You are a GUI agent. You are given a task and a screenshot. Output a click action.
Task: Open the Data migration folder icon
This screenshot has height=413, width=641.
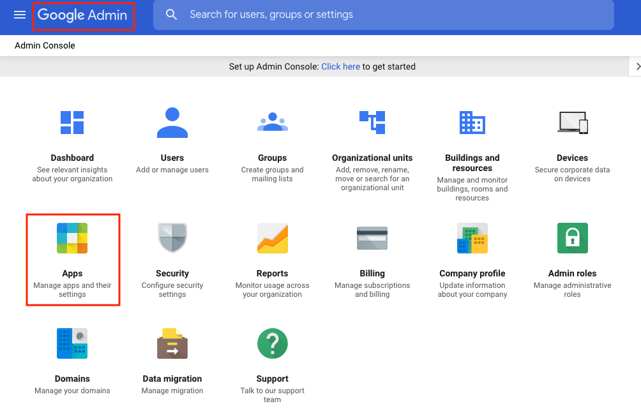pos(172,343)
